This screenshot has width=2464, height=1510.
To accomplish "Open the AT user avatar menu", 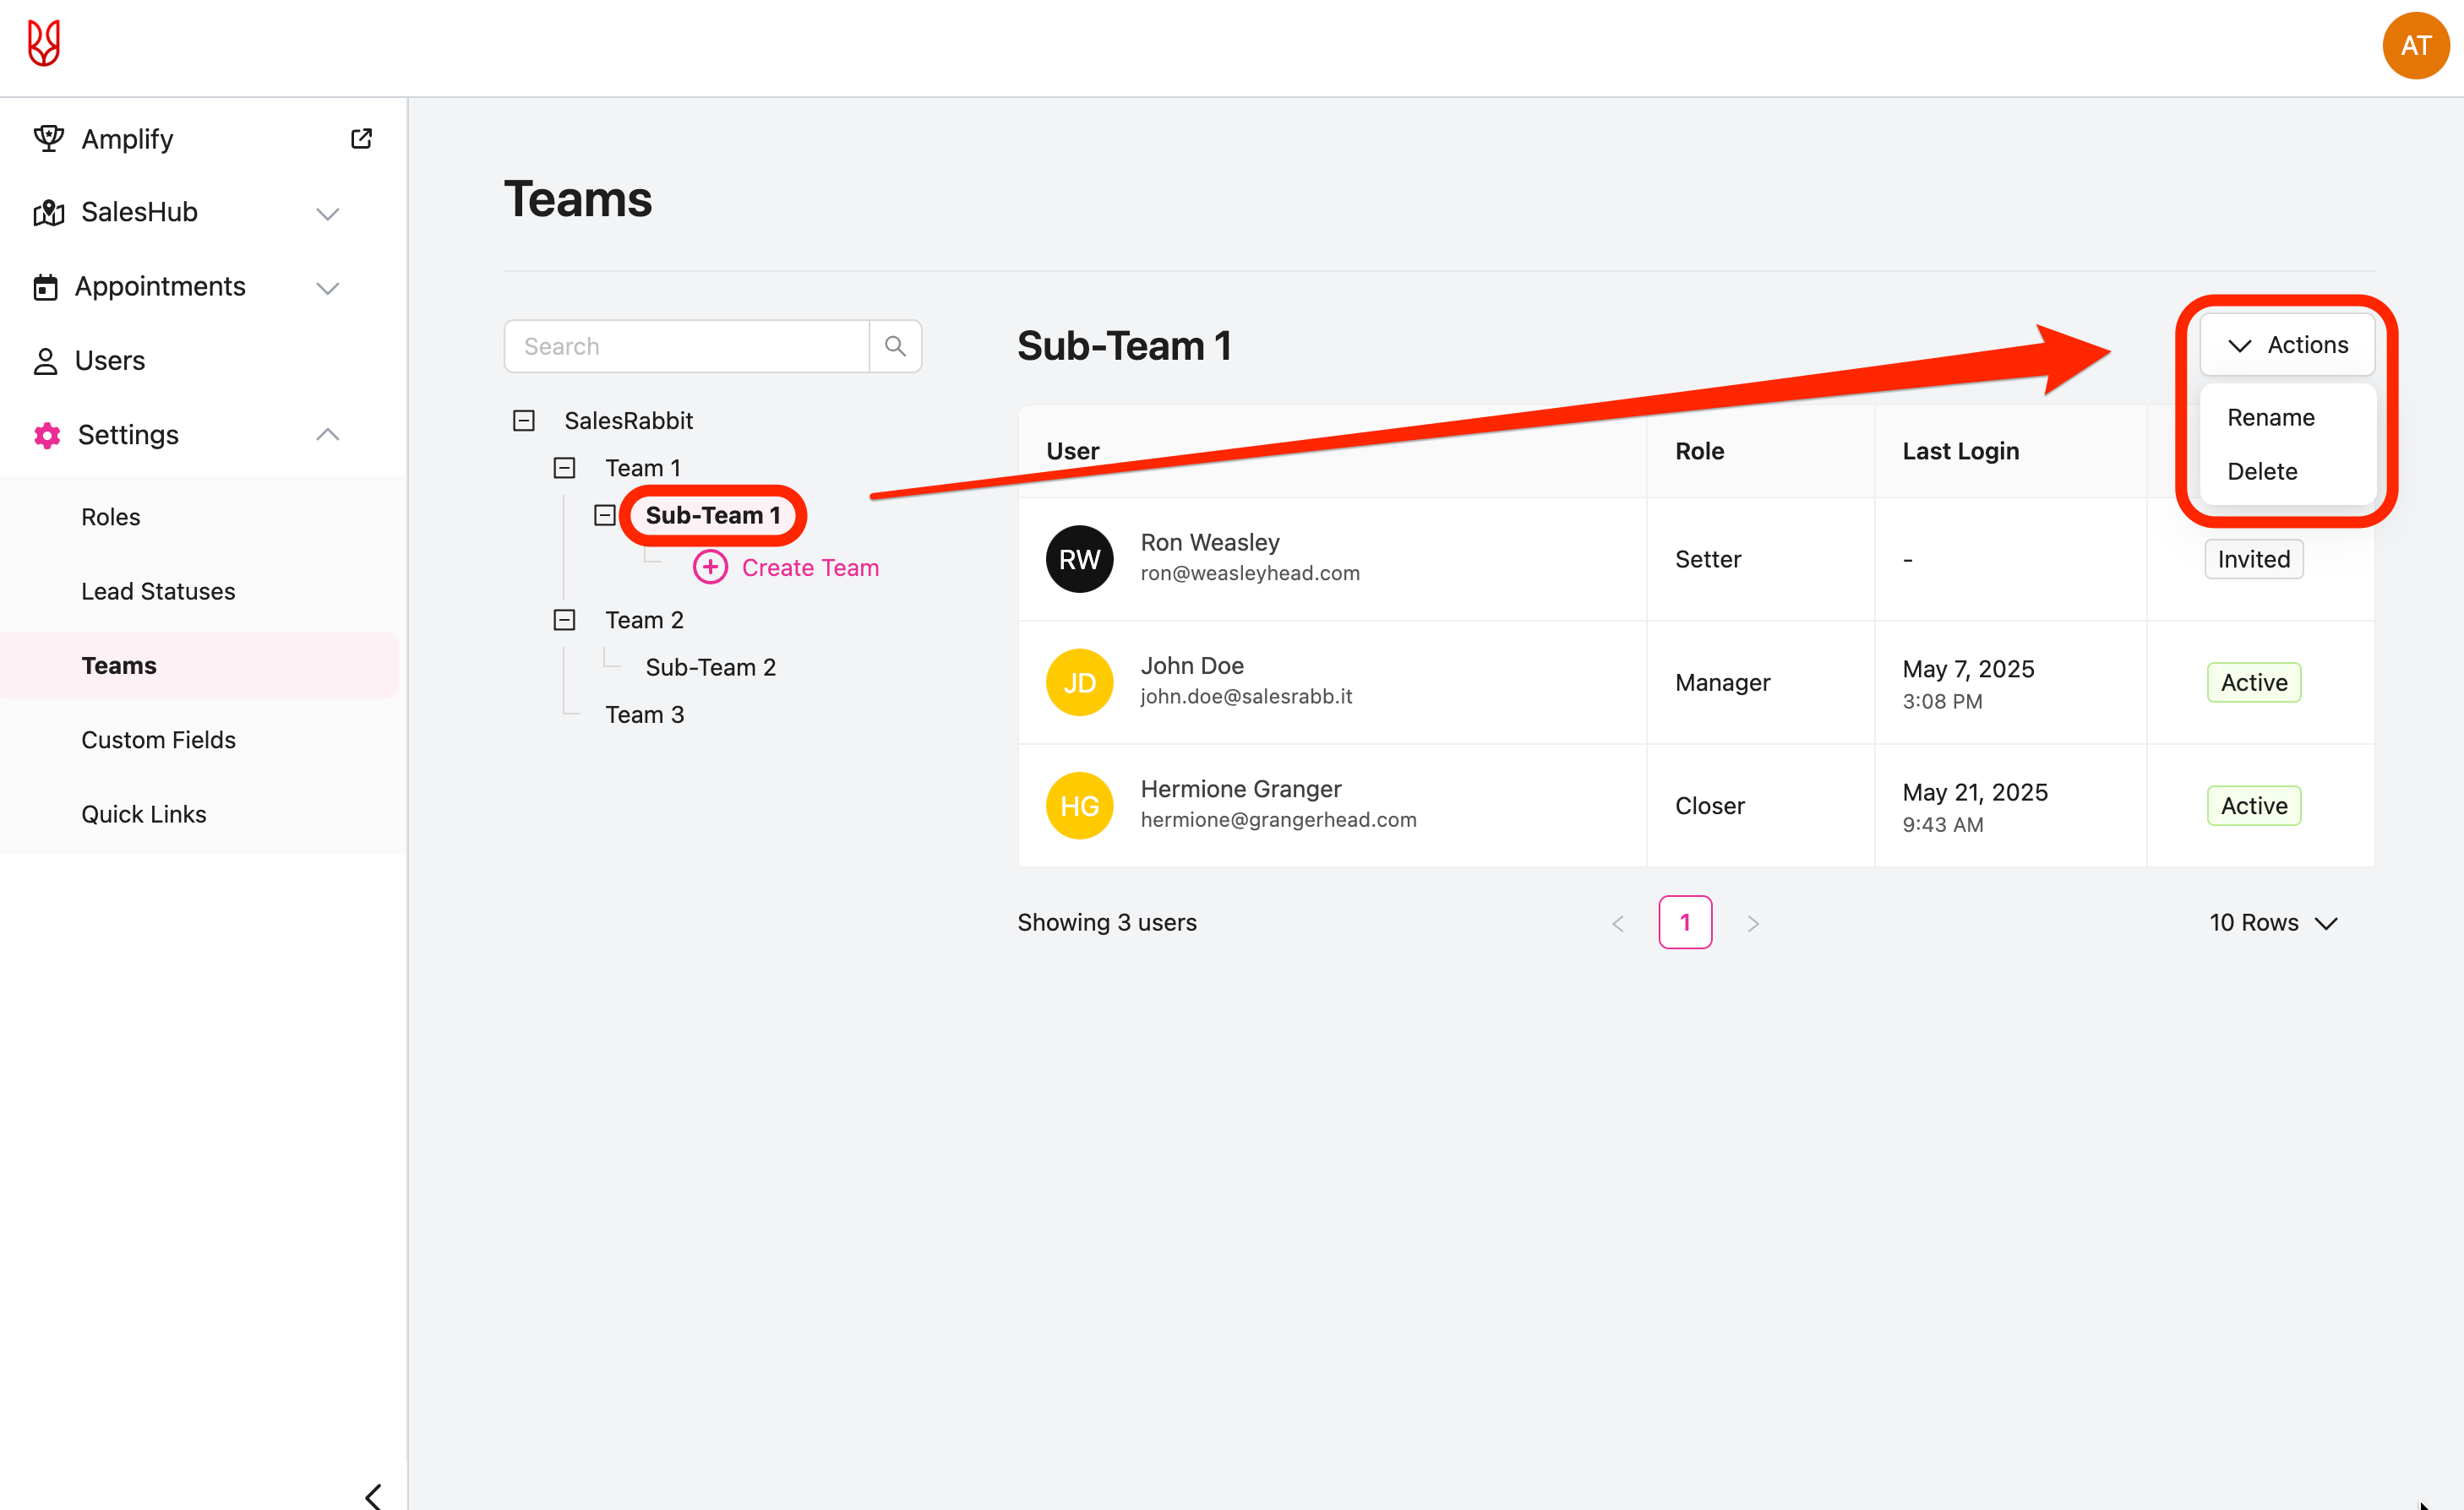I will (2414, 46).
